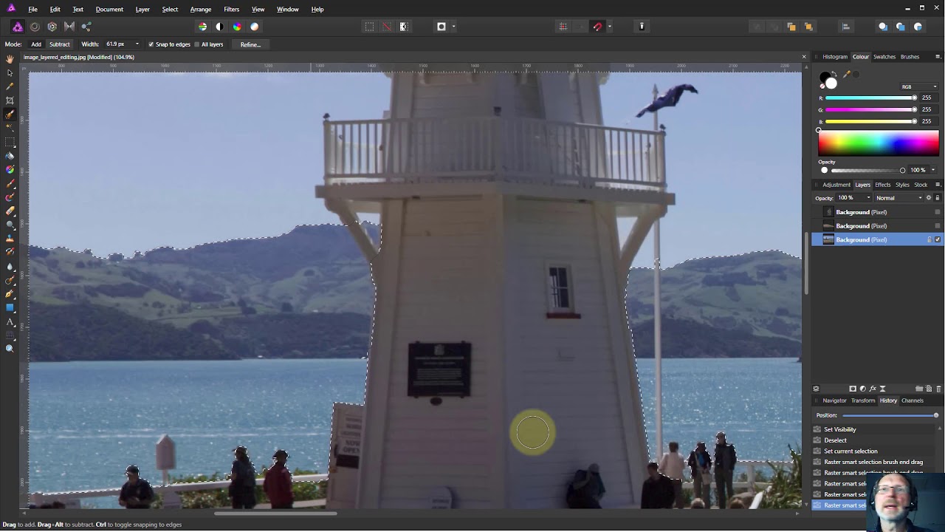
Task: Open the colour Opacity percentage dropdown
Action: (932, 170)
